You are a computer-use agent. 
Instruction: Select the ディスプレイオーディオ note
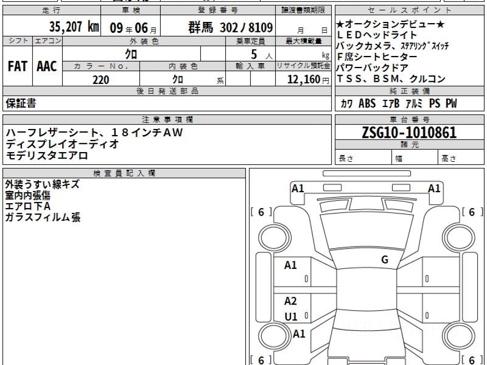click(x=62, y=144)
